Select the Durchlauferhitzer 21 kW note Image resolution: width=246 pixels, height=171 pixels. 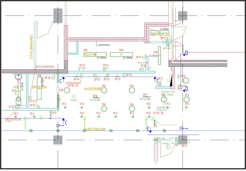click(x=13, y=120)
